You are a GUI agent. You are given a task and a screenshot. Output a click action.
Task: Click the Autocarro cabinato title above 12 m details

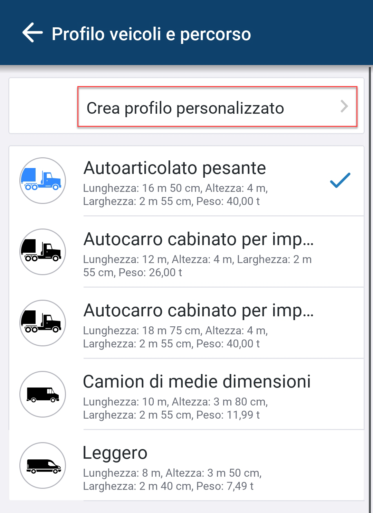pos(199,240)
